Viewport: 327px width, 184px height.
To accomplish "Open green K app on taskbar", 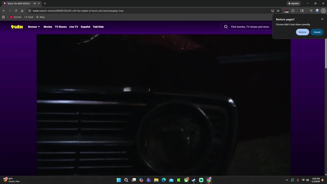I will (179, 180).
